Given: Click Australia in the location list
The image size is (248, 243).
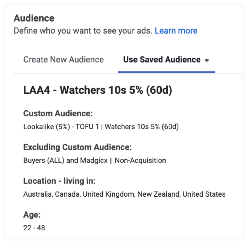Looking at the screenshot, I should tap(37, 194).
